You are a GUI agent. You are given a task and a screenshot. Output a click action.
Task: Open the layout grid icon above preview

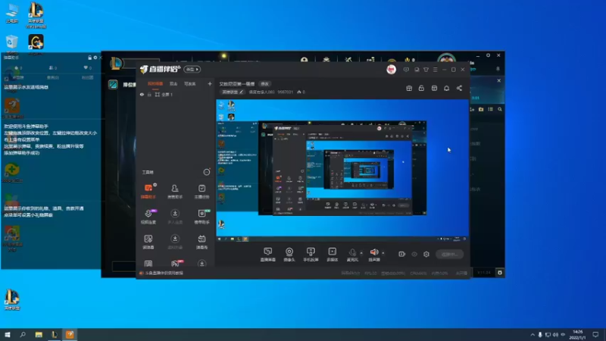click(x=434, y=88)
